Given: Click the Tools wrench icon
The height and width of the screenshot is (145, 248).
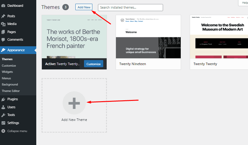Looking at the screenshot, I should coord(3,115).
